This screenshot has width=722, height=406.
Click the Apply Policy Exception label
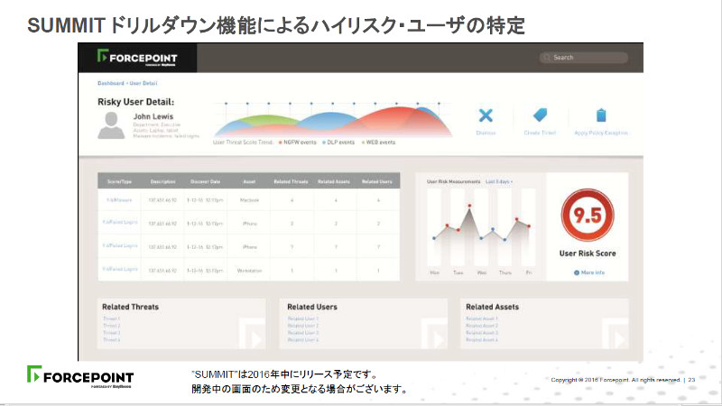(x=601, y=133)
